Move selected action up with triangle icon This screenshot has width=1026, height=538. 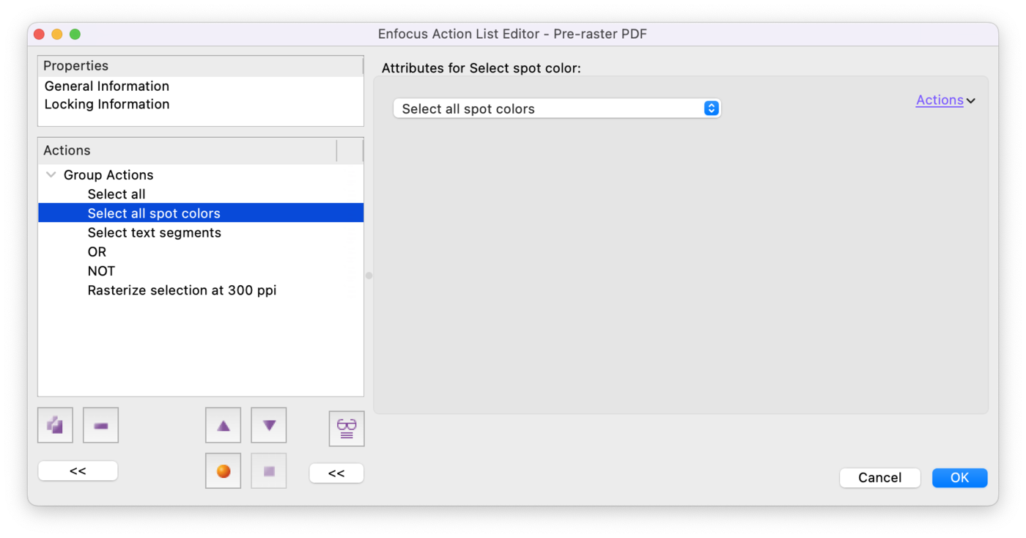[x=224, y=425]
